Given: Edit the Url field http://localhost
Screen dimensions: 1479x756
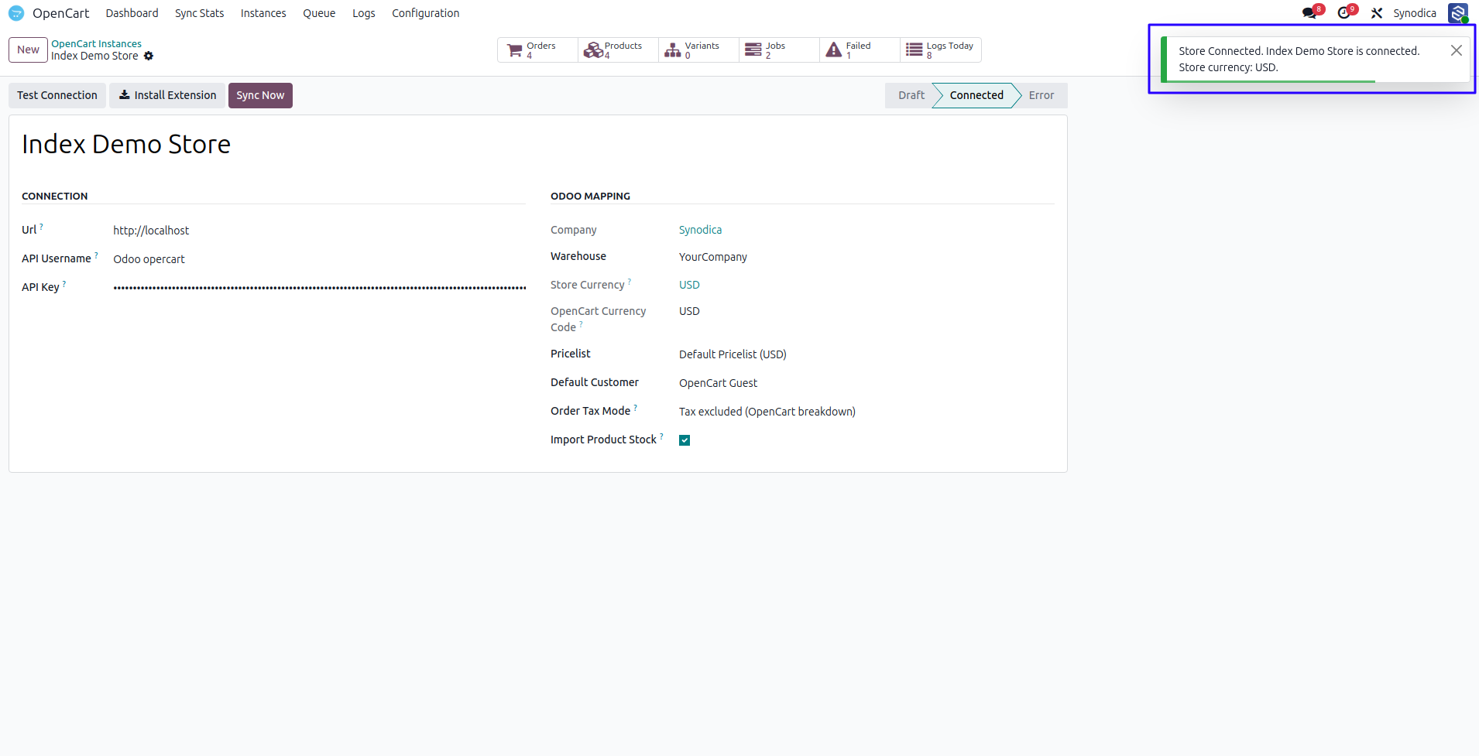Looking at the screenshot, I should [x=319, y=231].
